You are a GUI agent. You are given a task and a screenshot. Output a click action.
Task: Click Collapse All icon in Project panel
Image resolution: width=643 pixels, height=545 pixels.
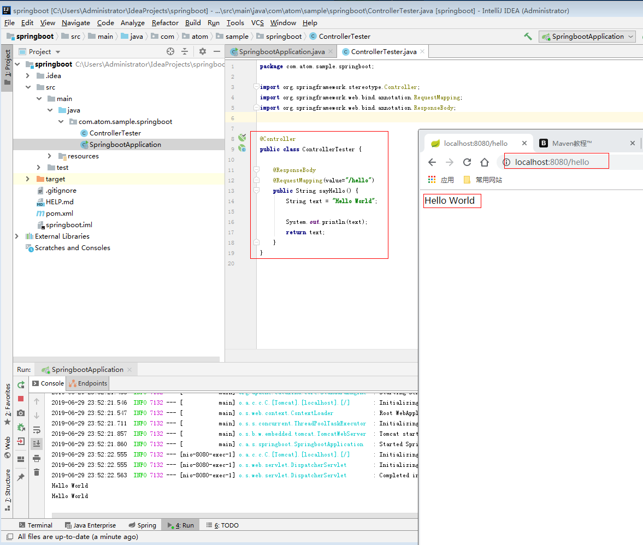pos(185,51)
